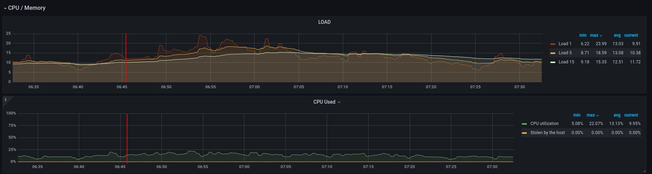Screen dimensions: 652x174
Task: Show only the Load 1 series via its label
Action: pos(565,44)
